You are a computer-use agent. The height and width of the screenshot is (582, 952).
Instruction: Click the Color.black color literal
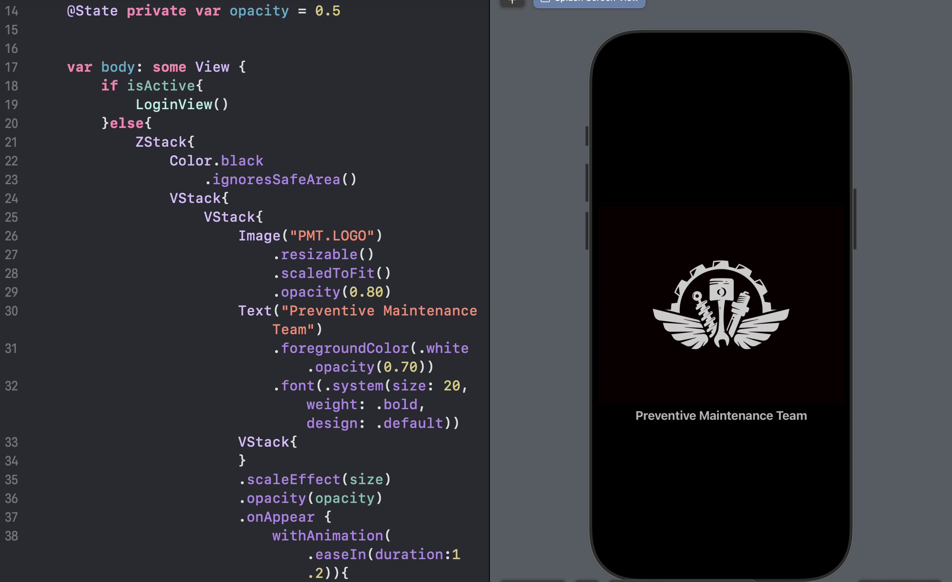[216, 161]
